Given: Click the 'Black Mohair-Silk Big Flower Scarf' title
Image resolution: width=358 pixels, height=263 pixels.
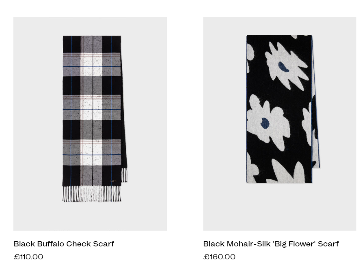Looking at the screenshot, I should pos(271,244).
